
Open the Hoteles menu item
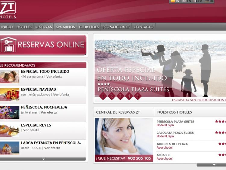coord(24,27)
